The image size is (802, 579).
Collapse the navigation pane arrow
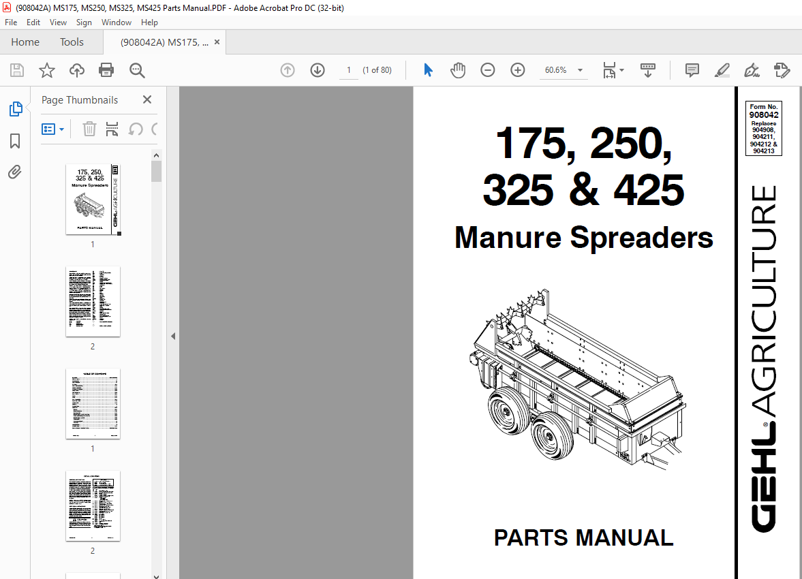[173, 336]
